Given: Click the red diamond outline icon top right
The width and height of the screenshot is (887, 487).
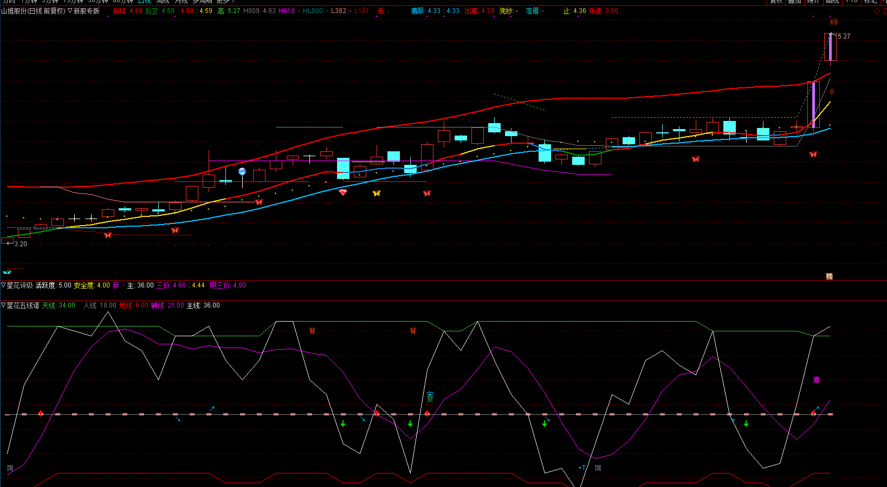Looking at the screenshot, I should (x=877, y=11).
